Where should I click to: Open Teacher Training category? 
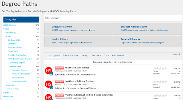click(12, 89)
